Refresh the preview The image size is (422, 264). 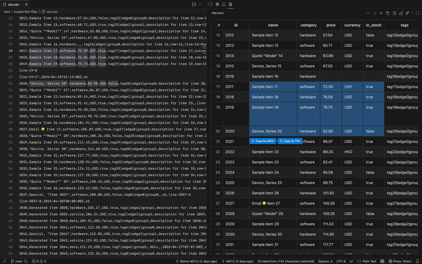coord(375,13)
